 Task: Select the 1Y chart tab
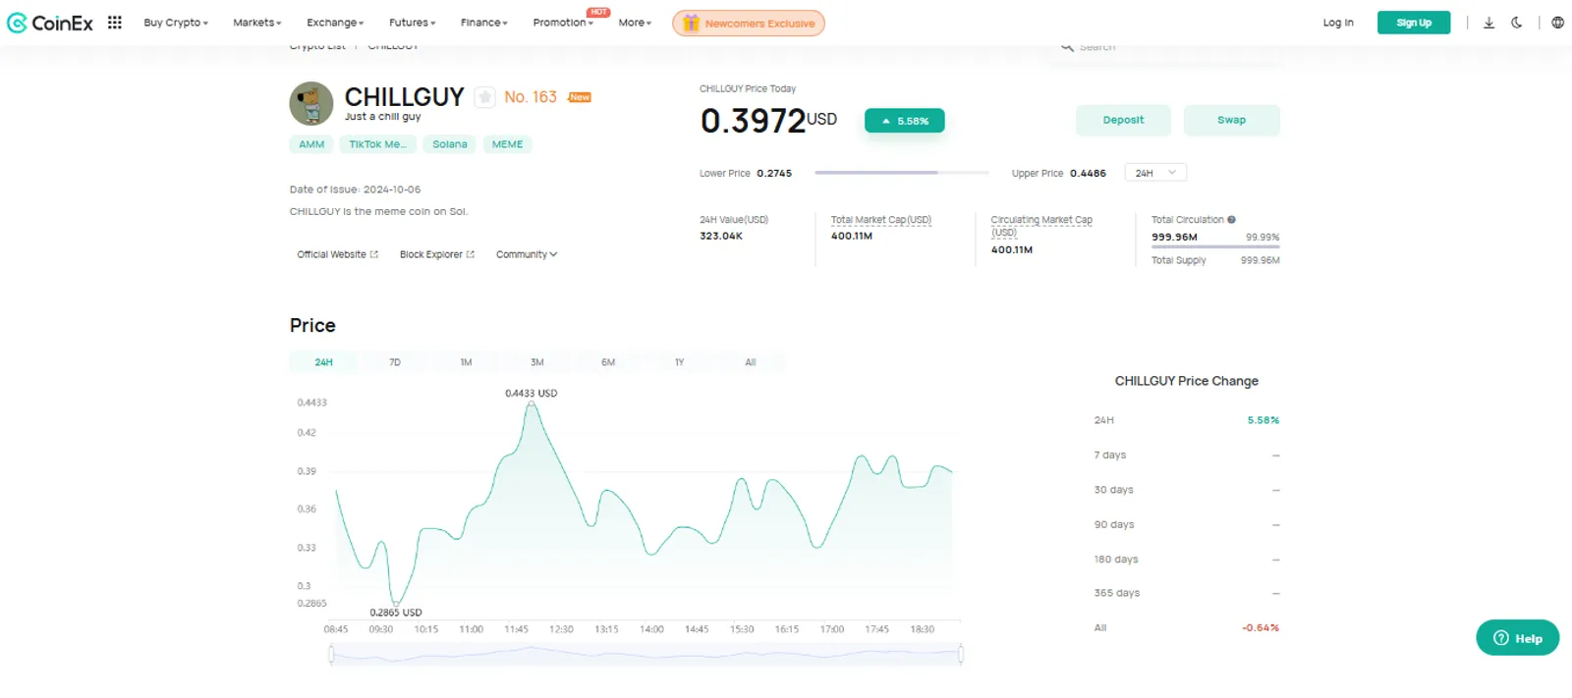(x=679, y=362)
